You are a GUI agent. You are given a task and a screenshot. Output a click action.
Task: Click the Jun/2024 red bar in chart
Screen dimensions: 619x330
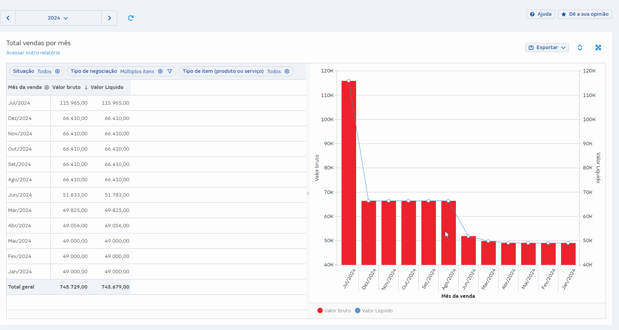469,251
